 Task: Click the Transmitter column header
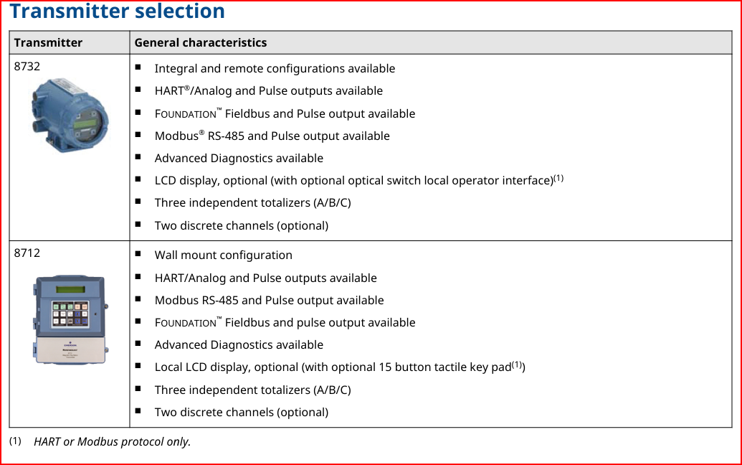[48, 42]
